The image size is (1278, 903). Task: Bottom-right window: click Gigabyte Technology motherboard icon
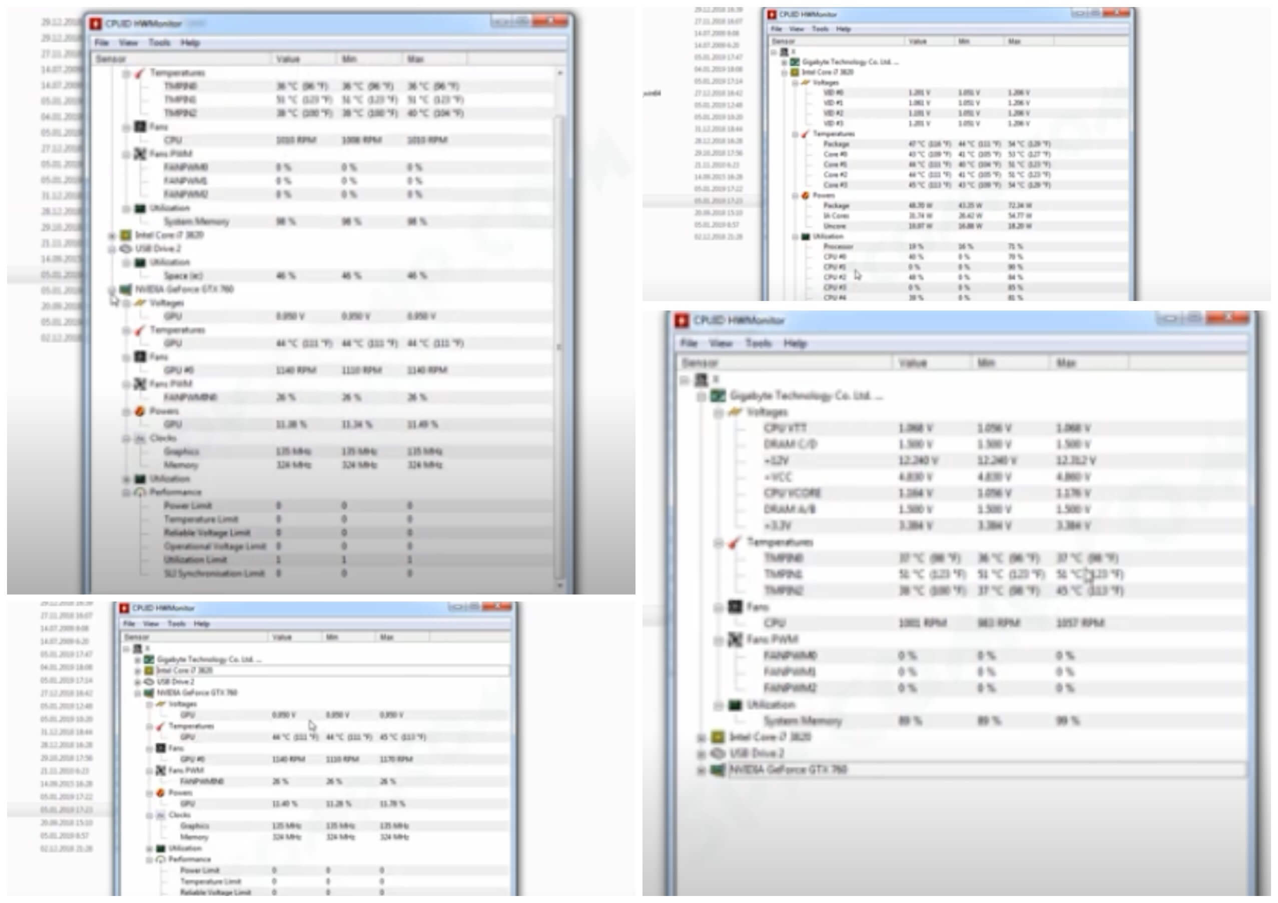(x=718, y=396)
